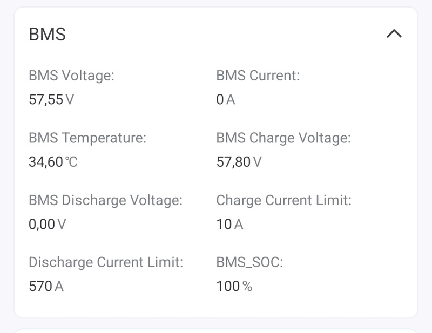
Task: Click the 57,80 V charge voltage value
Action: [238, 161]
